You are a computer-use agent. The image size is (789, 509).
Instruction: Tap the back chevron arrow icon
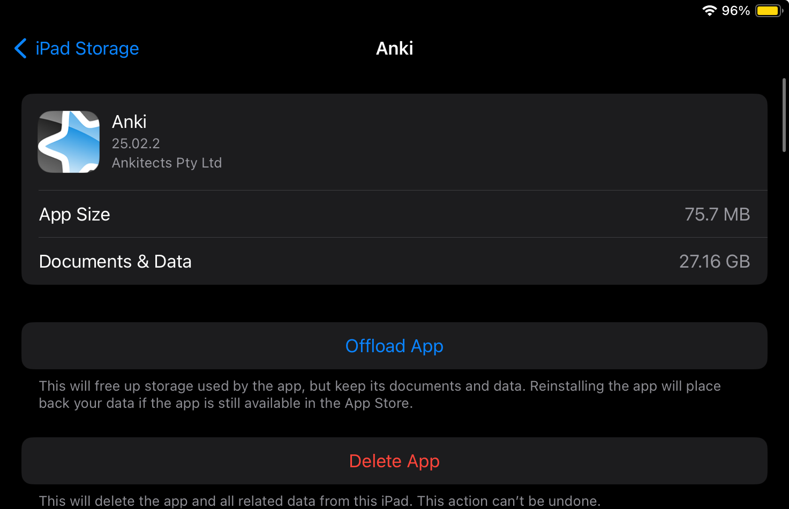pos(20,48)
